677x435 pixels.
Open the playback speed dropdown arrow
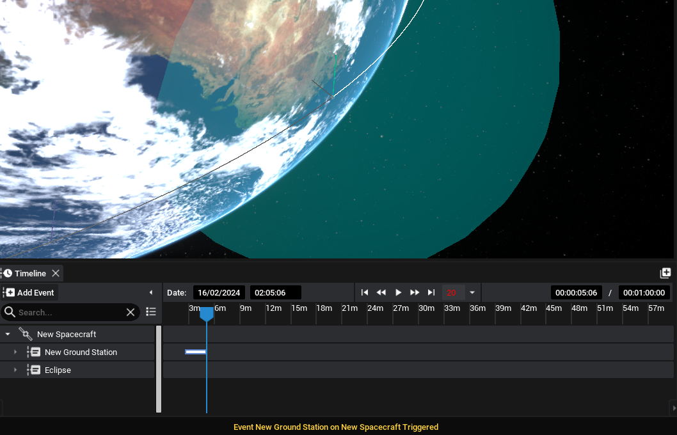[472, 292]
